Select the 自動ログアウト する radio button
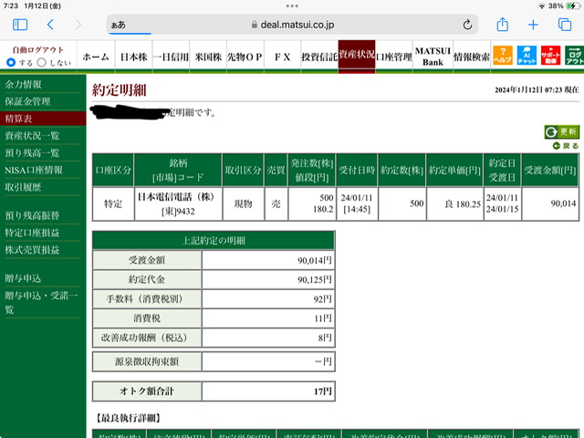This screenshot has height=438, width=584. [11, 62]
